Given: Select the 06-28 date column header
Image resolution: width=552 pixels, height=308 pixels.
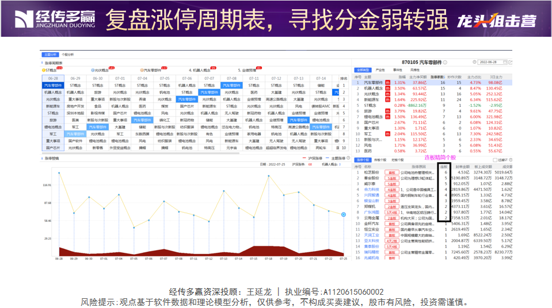Looking at the screenshot, I should 53,78.
